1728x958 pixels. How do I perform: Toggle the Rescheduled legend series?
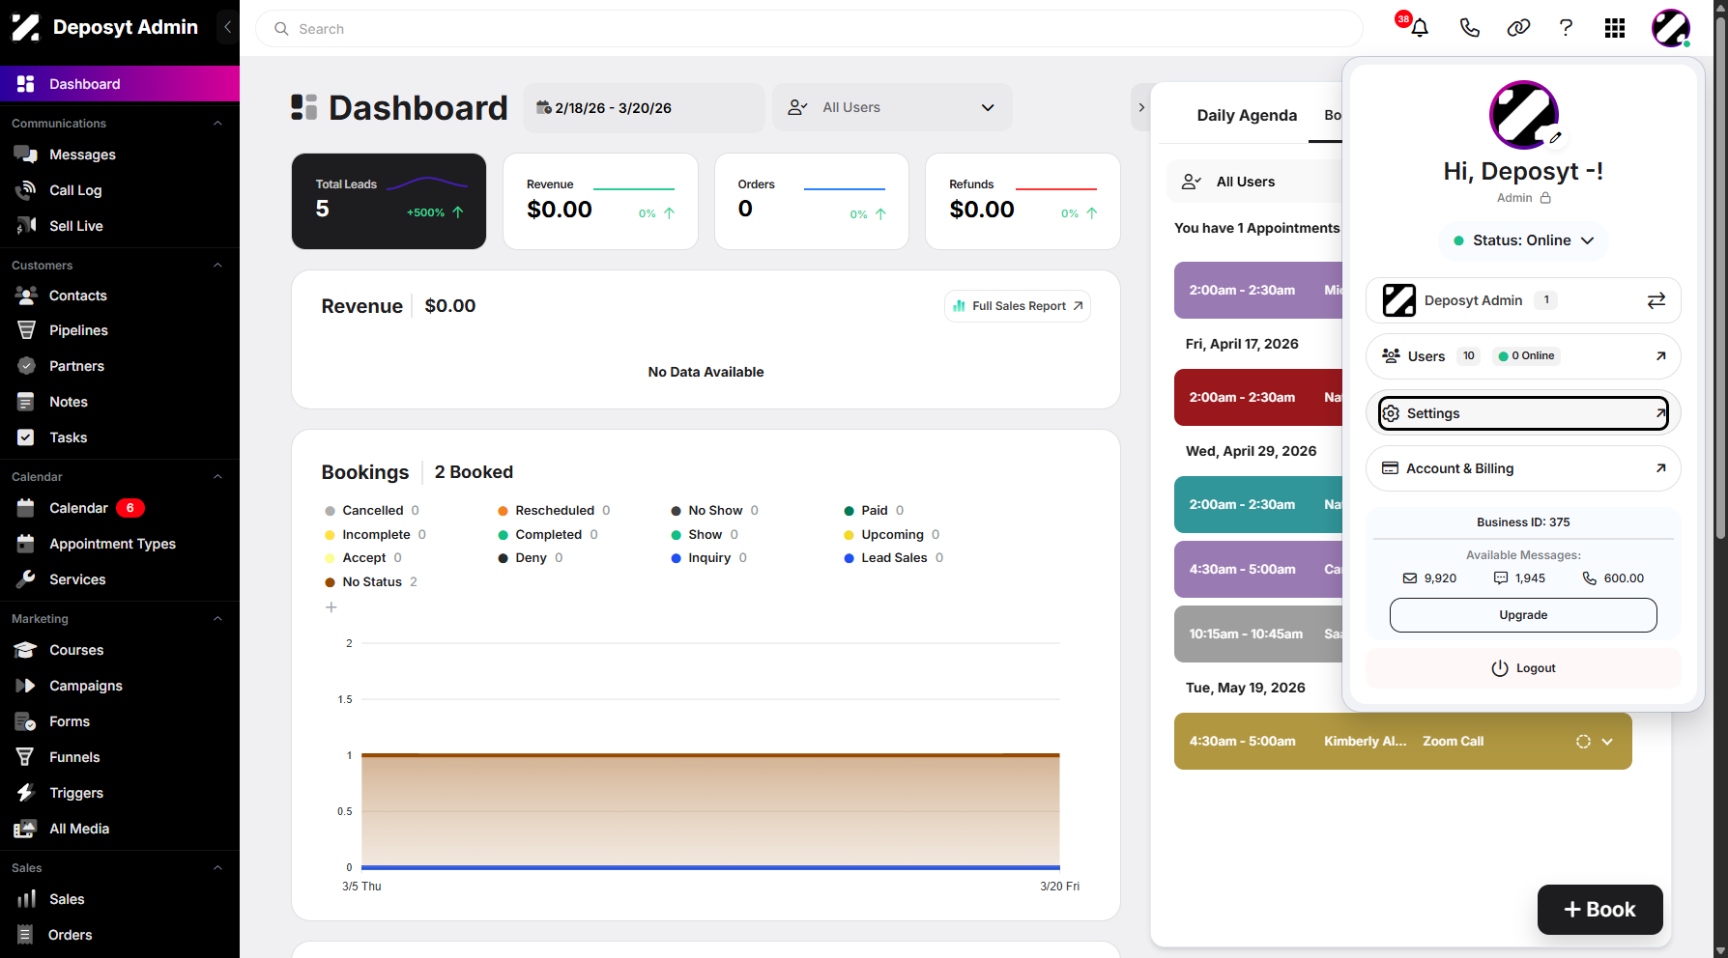[554, 511]
